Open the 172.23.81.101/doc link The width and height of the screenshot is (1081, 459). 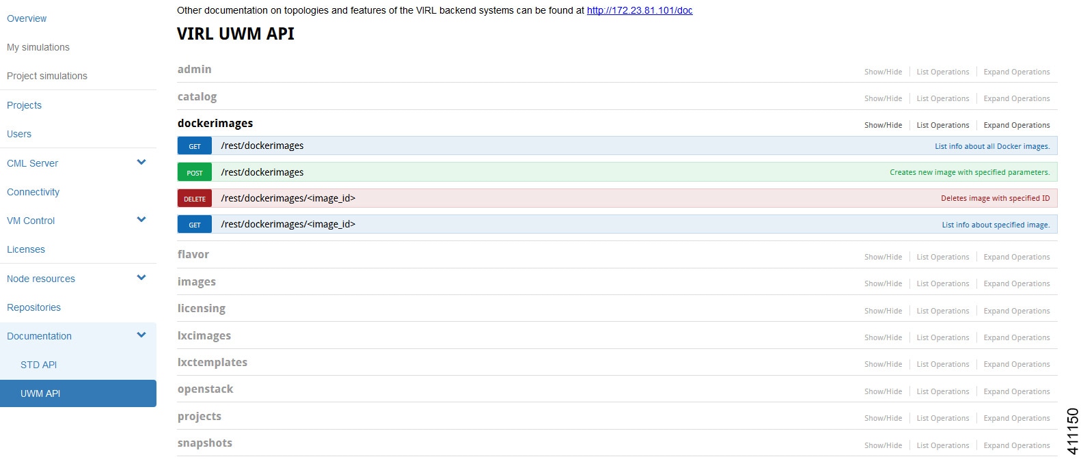coord(640,10)
